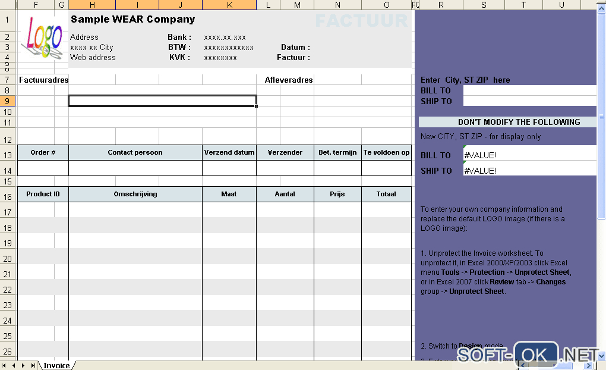Click the horizontal scrollbar right arrow
Screen dimensions: 606x370
click(x=588, y=365)
